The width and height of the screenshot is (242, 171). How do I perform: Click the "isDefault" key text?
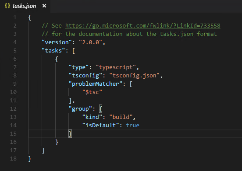101,126
